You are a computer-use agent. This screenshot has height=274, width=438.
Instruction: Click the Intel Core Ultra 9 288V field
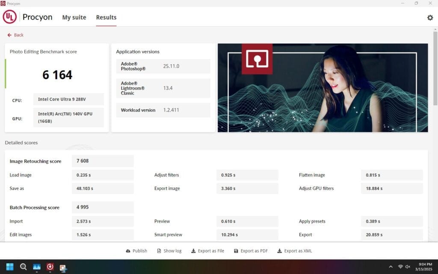(x=68, y=99)
